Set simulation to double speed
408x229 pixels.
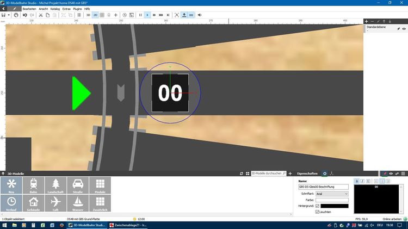click(154, 15)
